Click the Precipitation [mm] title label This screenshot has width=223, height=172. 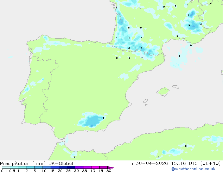pos(23,164)
